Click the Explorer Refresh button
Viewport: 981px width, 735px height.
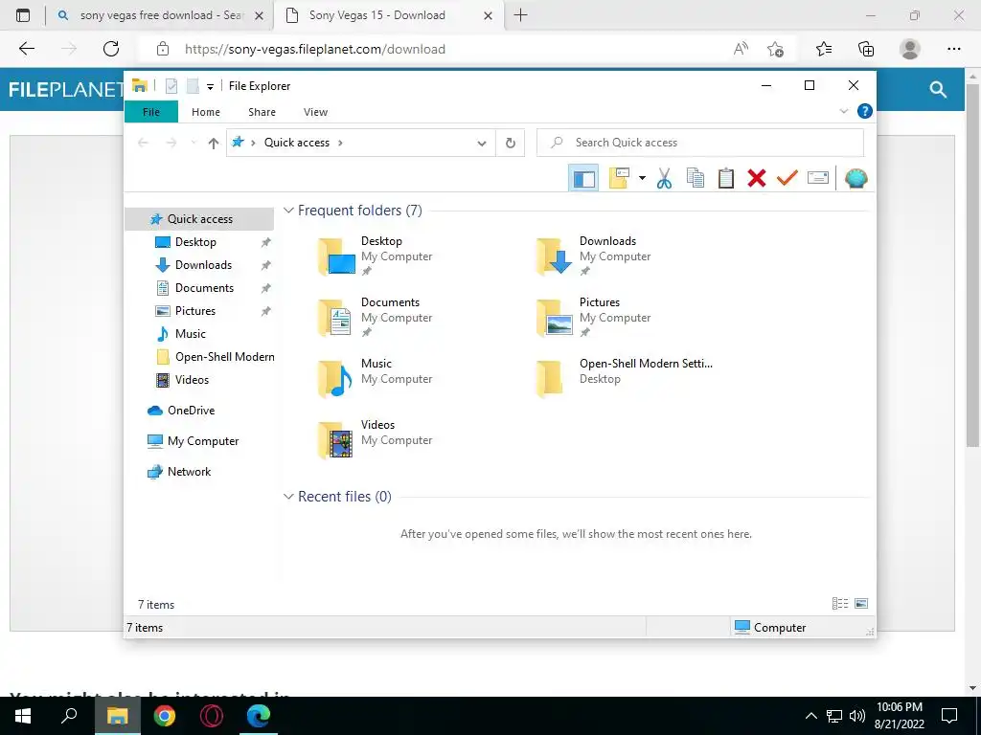click(x=511, y=144)
